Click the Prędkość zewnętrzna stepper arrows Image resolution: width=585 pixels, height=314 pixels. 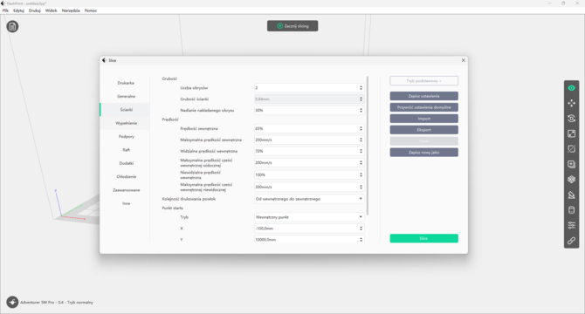361,128
